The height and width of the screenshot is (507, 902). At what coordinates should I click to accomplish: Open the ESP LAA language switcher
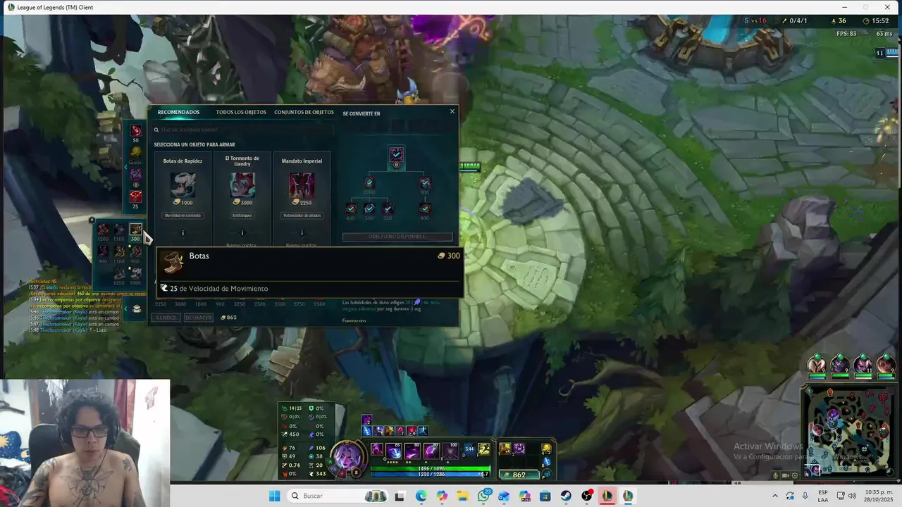823,496
